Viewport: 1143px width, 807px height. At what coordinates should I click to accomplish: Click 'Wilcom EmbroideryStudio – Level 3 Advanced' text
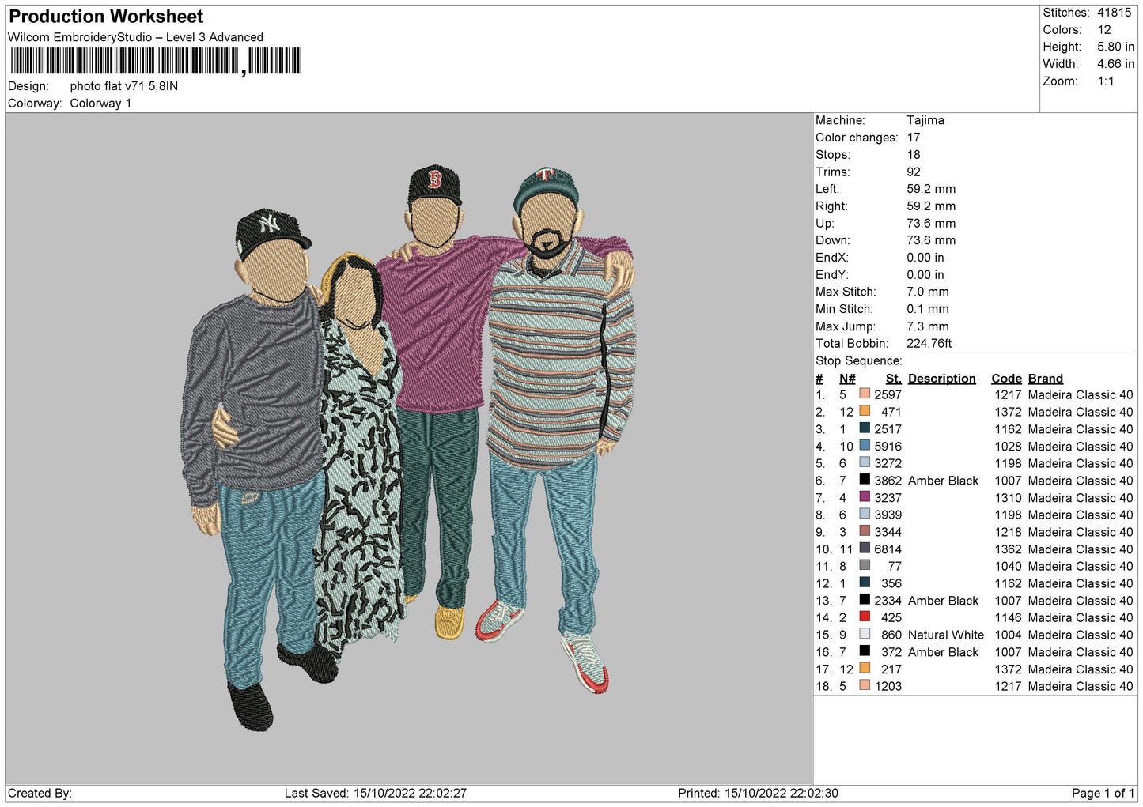point(135,37)
